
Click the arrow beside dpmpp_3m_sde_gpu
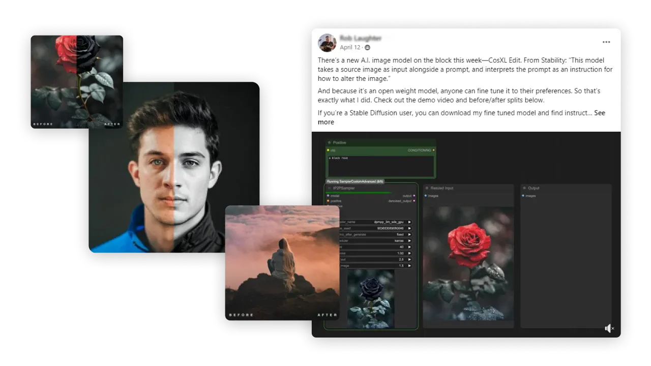pyautogui.click(x=409, y=222)
